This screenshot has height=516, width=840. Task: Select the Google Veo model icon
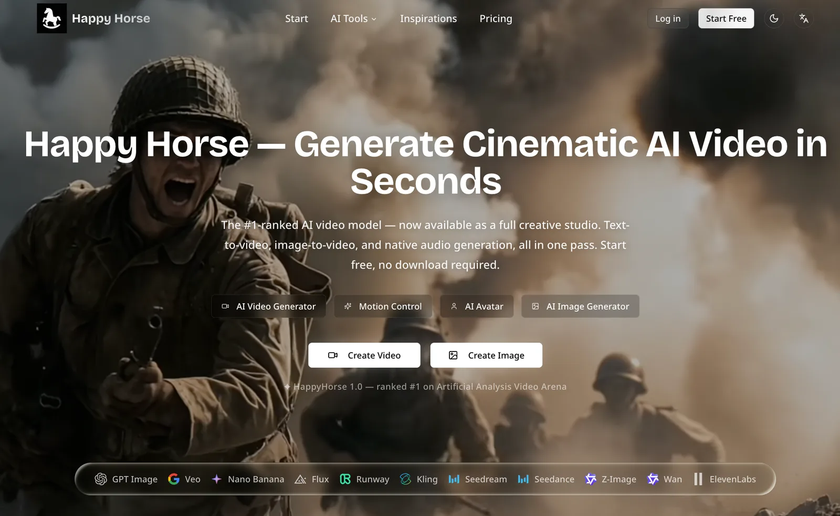[174, 479]
